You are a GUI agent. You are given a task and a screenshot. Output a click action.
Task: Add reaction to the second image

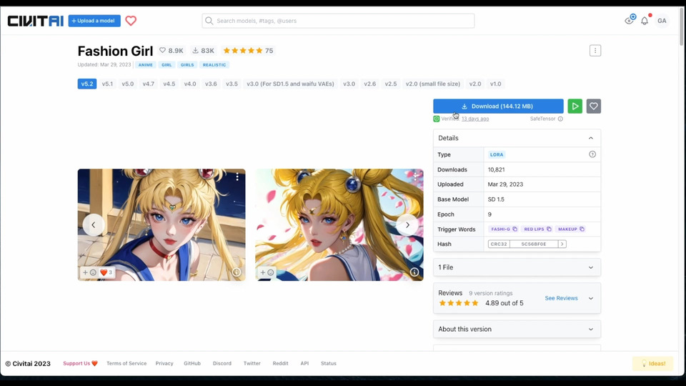tap(267, 272)
